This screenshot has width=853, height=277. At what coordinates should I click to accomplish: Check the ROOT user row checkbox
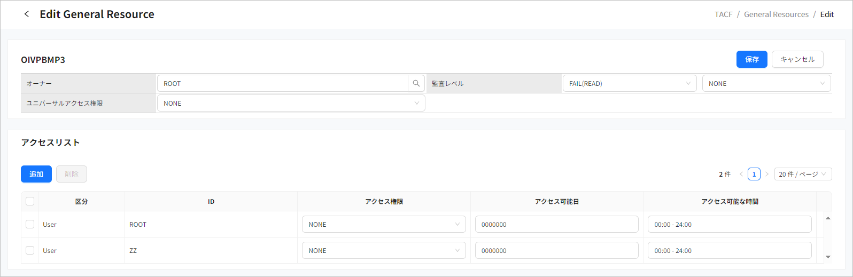pos(30,225)
